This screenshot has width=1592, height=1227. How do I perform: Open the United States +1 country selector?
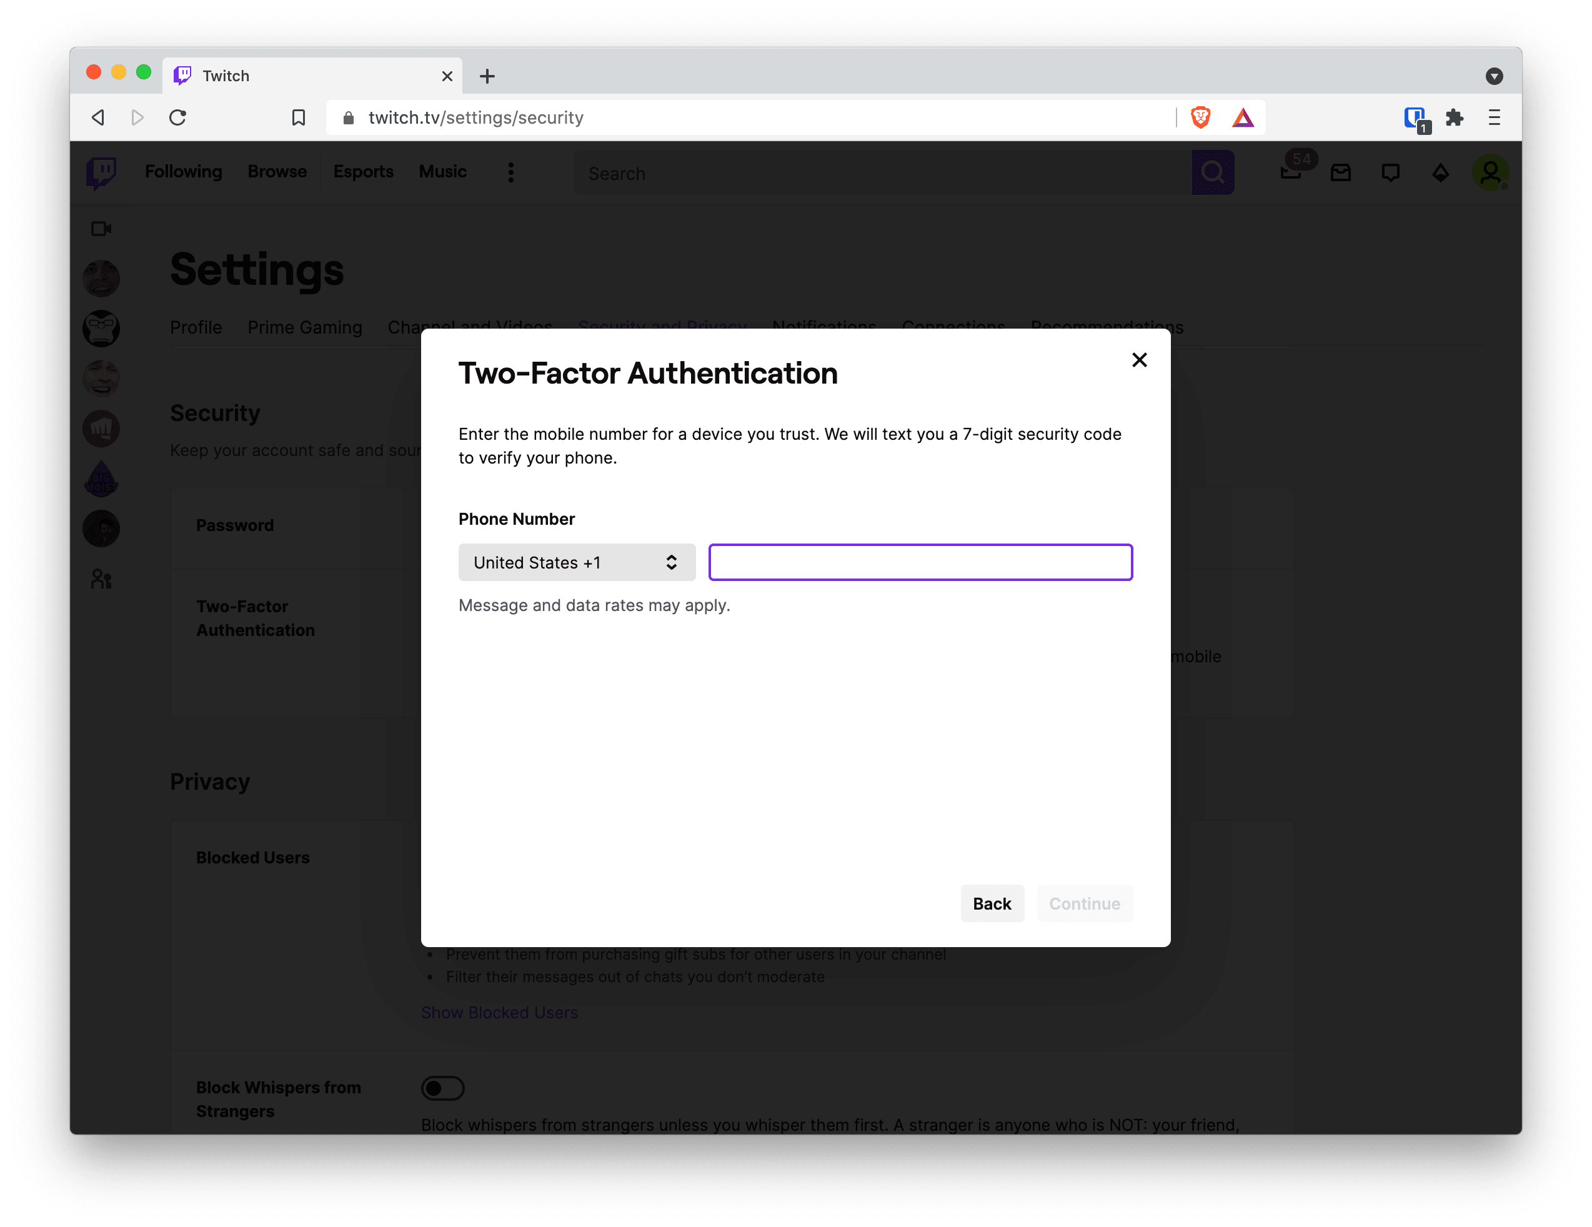pos(577,562)
